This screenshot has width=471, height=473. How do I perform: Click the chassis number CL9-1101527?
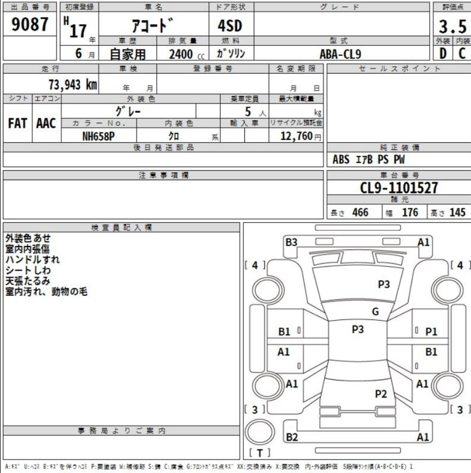coord(399,188)
